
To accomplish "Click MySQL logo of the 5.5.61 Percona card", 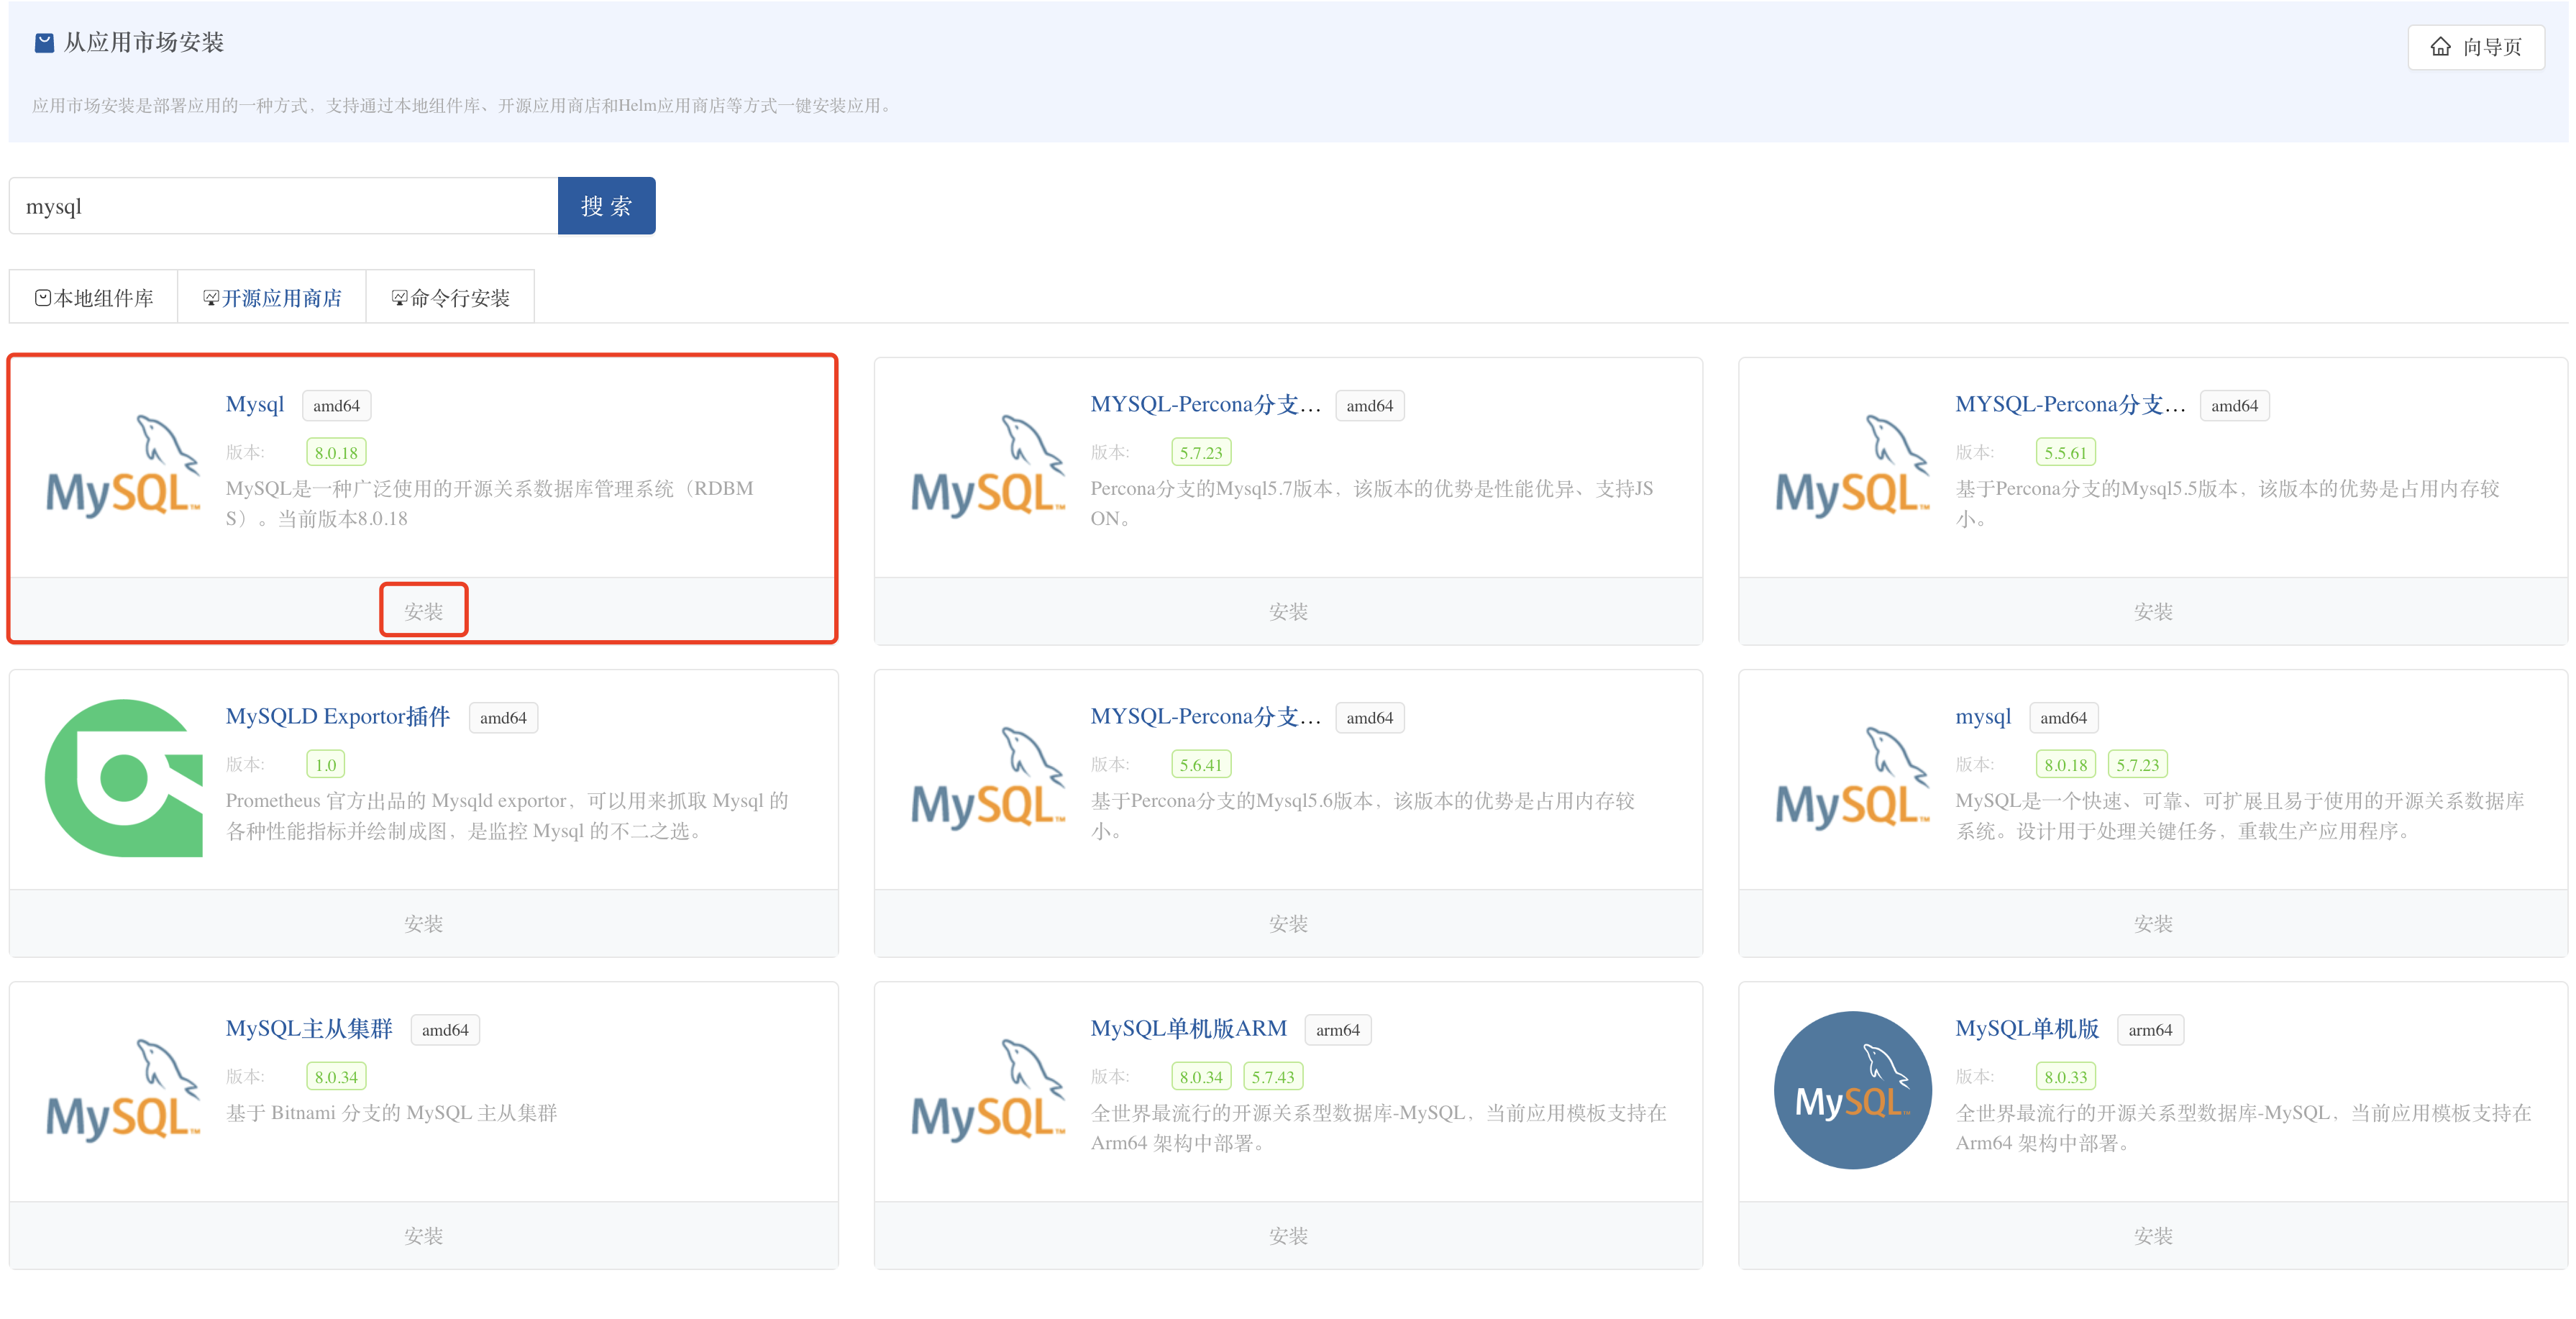I will pos(1852,466).
